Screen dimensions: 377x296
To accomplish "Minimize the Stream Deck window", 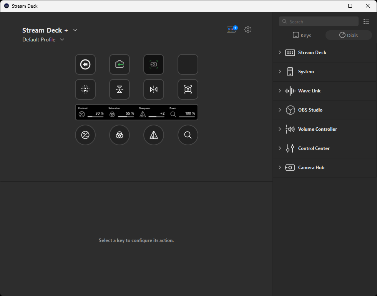I will click(x=333, y=6).
